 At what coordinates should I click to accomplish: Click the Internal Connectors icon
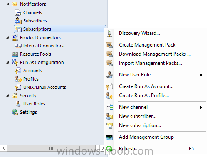click(x=18, y=46)
